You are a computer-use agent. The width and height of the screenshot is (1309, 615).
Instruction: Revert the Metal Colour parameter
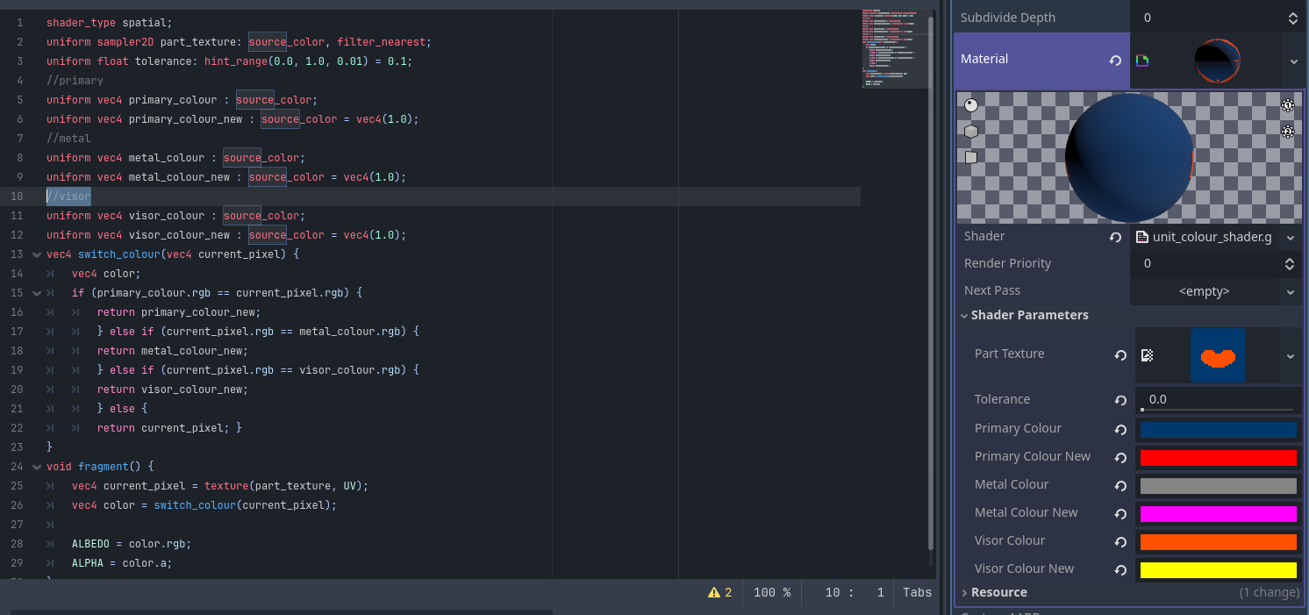pos(1120,486)
